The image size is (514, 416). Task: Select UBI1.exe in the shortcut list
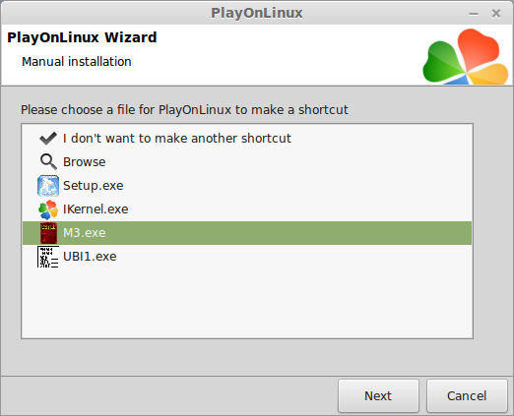pos(247,257)
